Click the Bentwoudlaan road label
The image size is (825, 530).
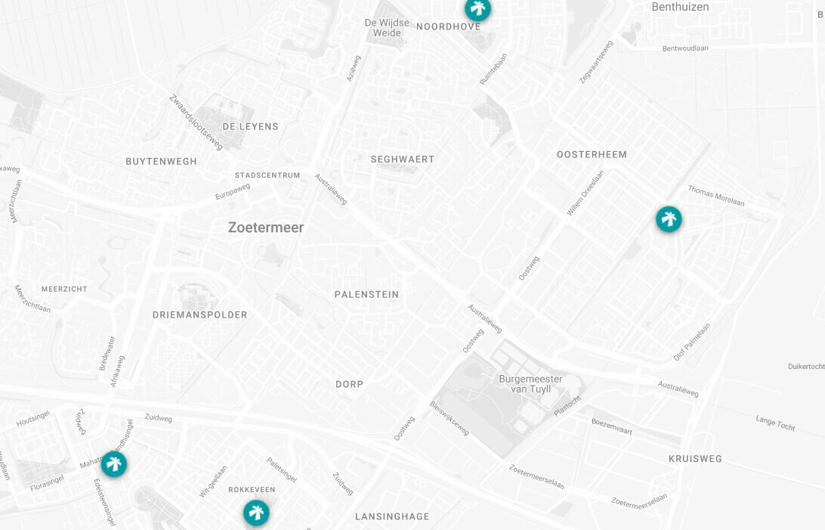pyautogui.click(x=685, y=48)
